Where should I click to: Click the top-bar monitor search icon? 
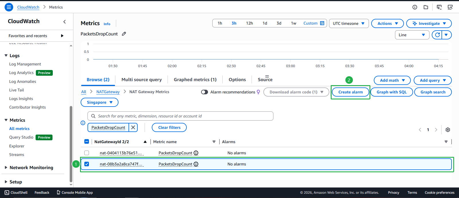(x=450, y=7)
